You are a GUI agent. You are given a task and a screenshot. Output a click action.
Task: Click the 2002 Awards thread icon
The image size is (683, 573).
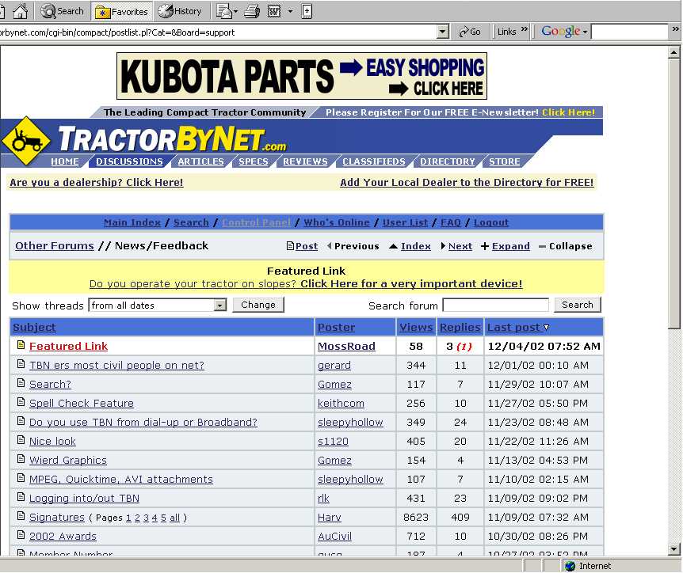point(21,535)
